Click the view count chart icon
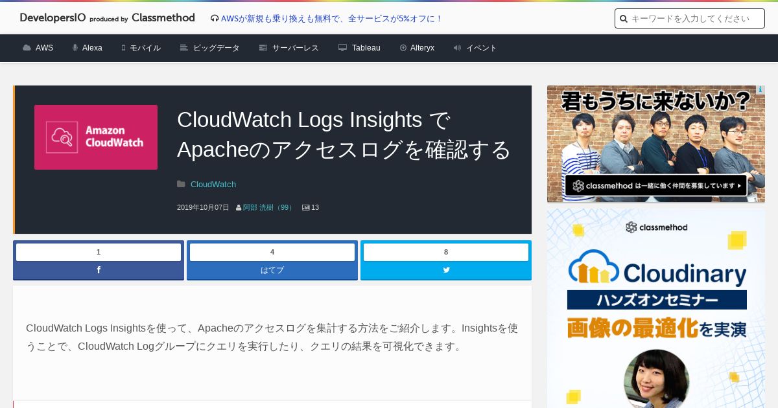 (306, 208)
